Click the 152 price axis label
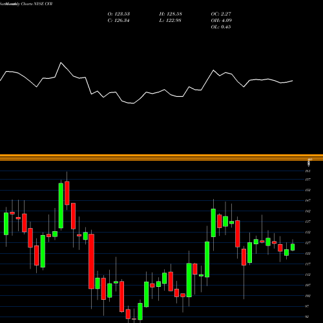Viewport: 323px width, 323px height. (308, 190)
